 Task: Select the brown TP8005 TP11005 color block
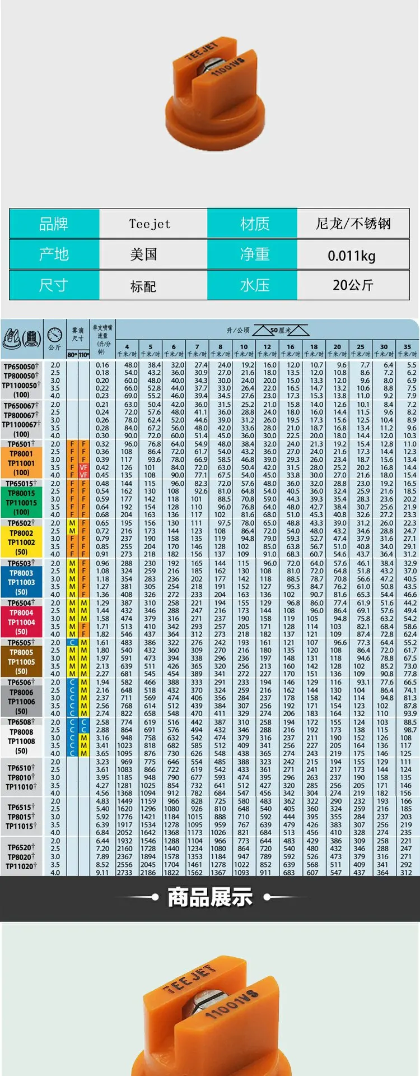pos(21,662)
